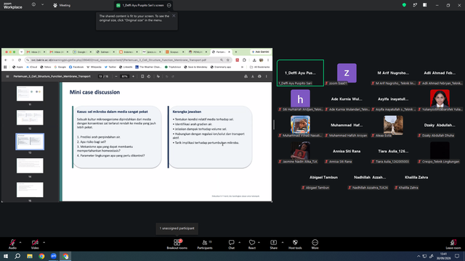
Task: Click the icon right of the green shield
Action: (415, 5)
